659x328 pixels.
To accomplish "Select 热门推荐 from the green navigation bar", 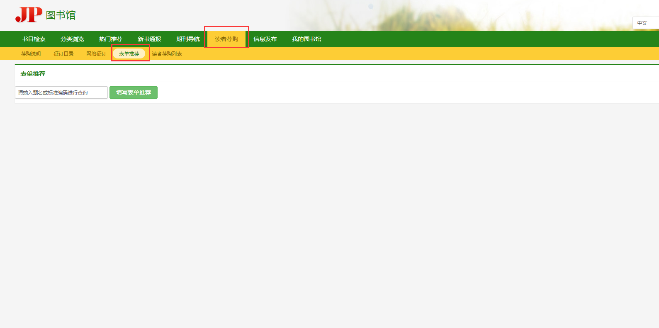I will [x=111, y=39].
